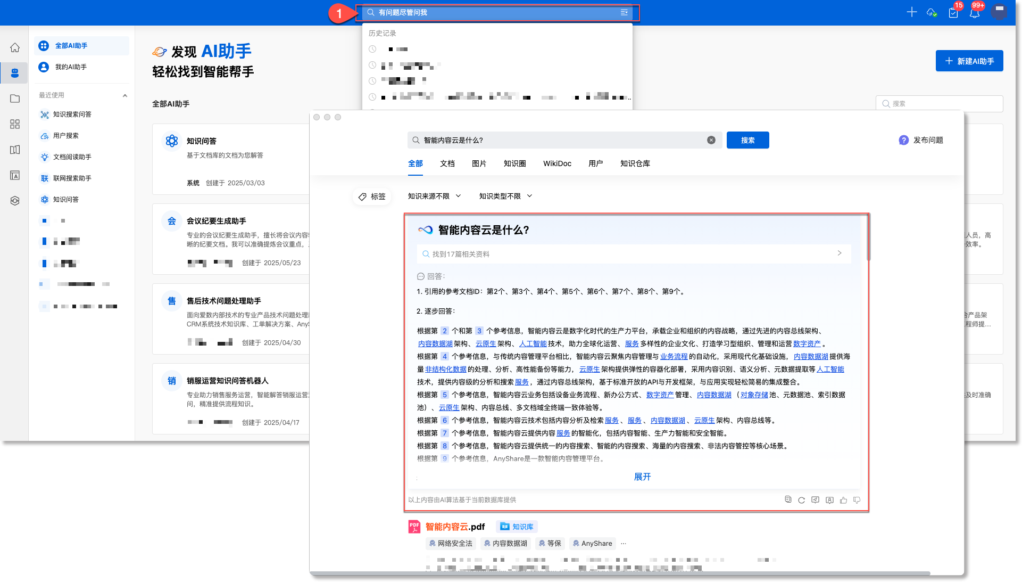Select 我的AI助手 in sidebar
The image size is (1022, 582).
[82, 67]
